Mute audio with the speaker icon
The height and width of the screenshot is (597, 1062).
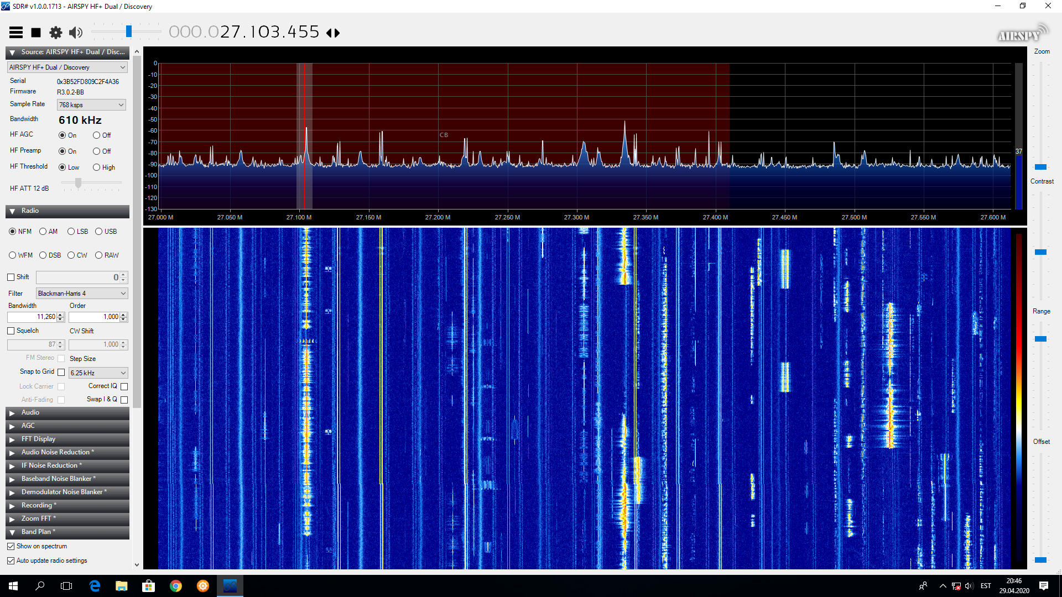point(76,33)
